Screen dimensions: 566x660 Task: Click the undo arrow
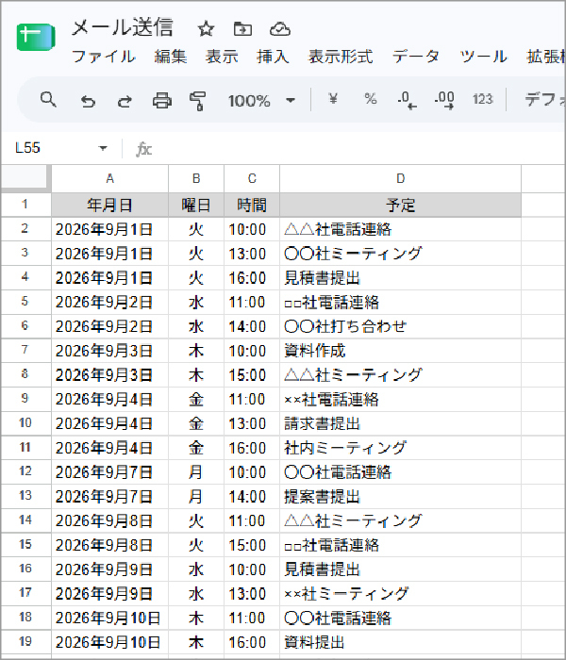point(88,101)
